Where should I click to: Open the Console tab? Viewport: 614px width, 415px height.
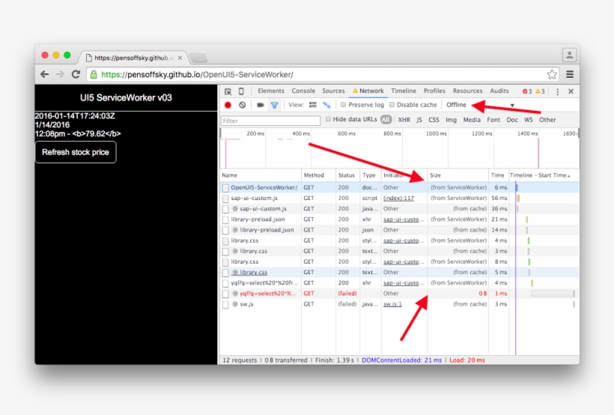[x=303, y=91]
